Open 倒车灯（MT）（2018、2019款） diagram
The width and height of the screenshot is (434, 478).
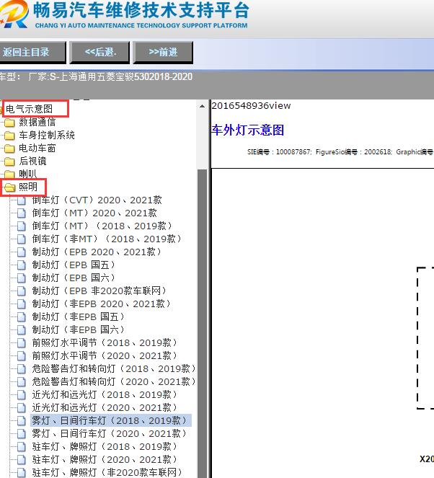click(x=102, y=226)
